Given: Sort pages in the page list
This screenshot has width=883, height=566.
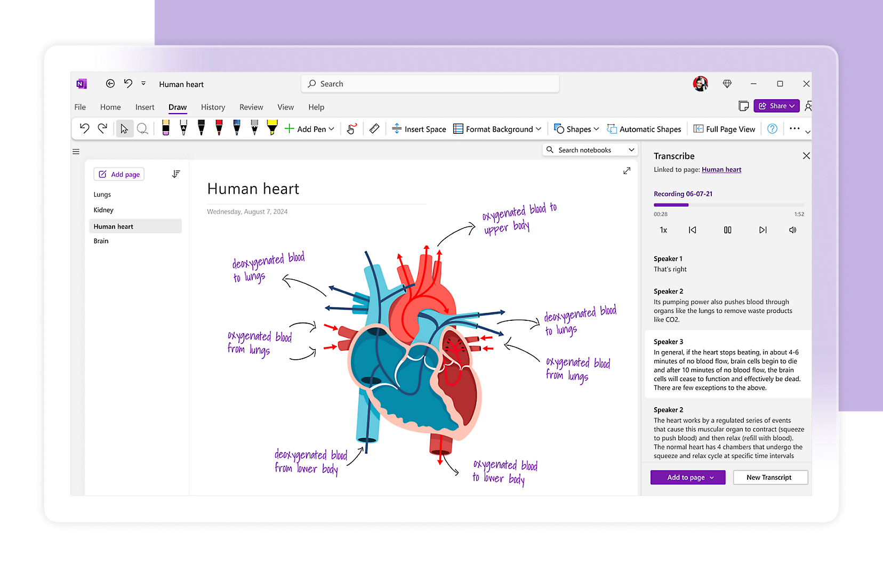Looking at the screenshot, I should click(176, 174).
